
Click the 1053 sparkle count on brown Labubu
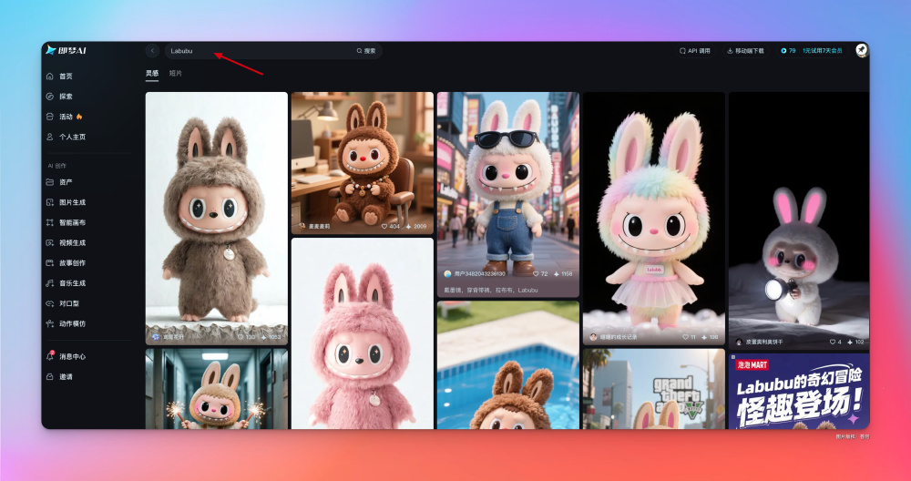[271, 337]
